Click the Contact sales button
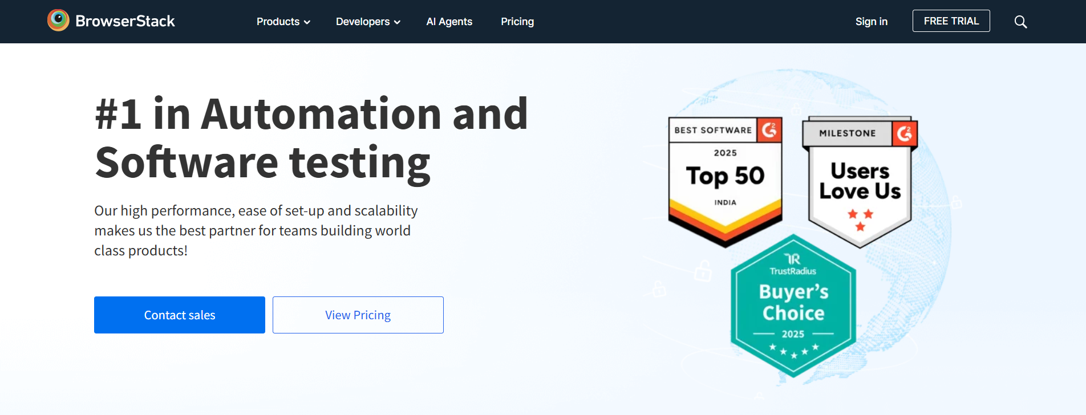Image resolution: width=1086 pixels, height=415 pixels. [x=180, y=315]
